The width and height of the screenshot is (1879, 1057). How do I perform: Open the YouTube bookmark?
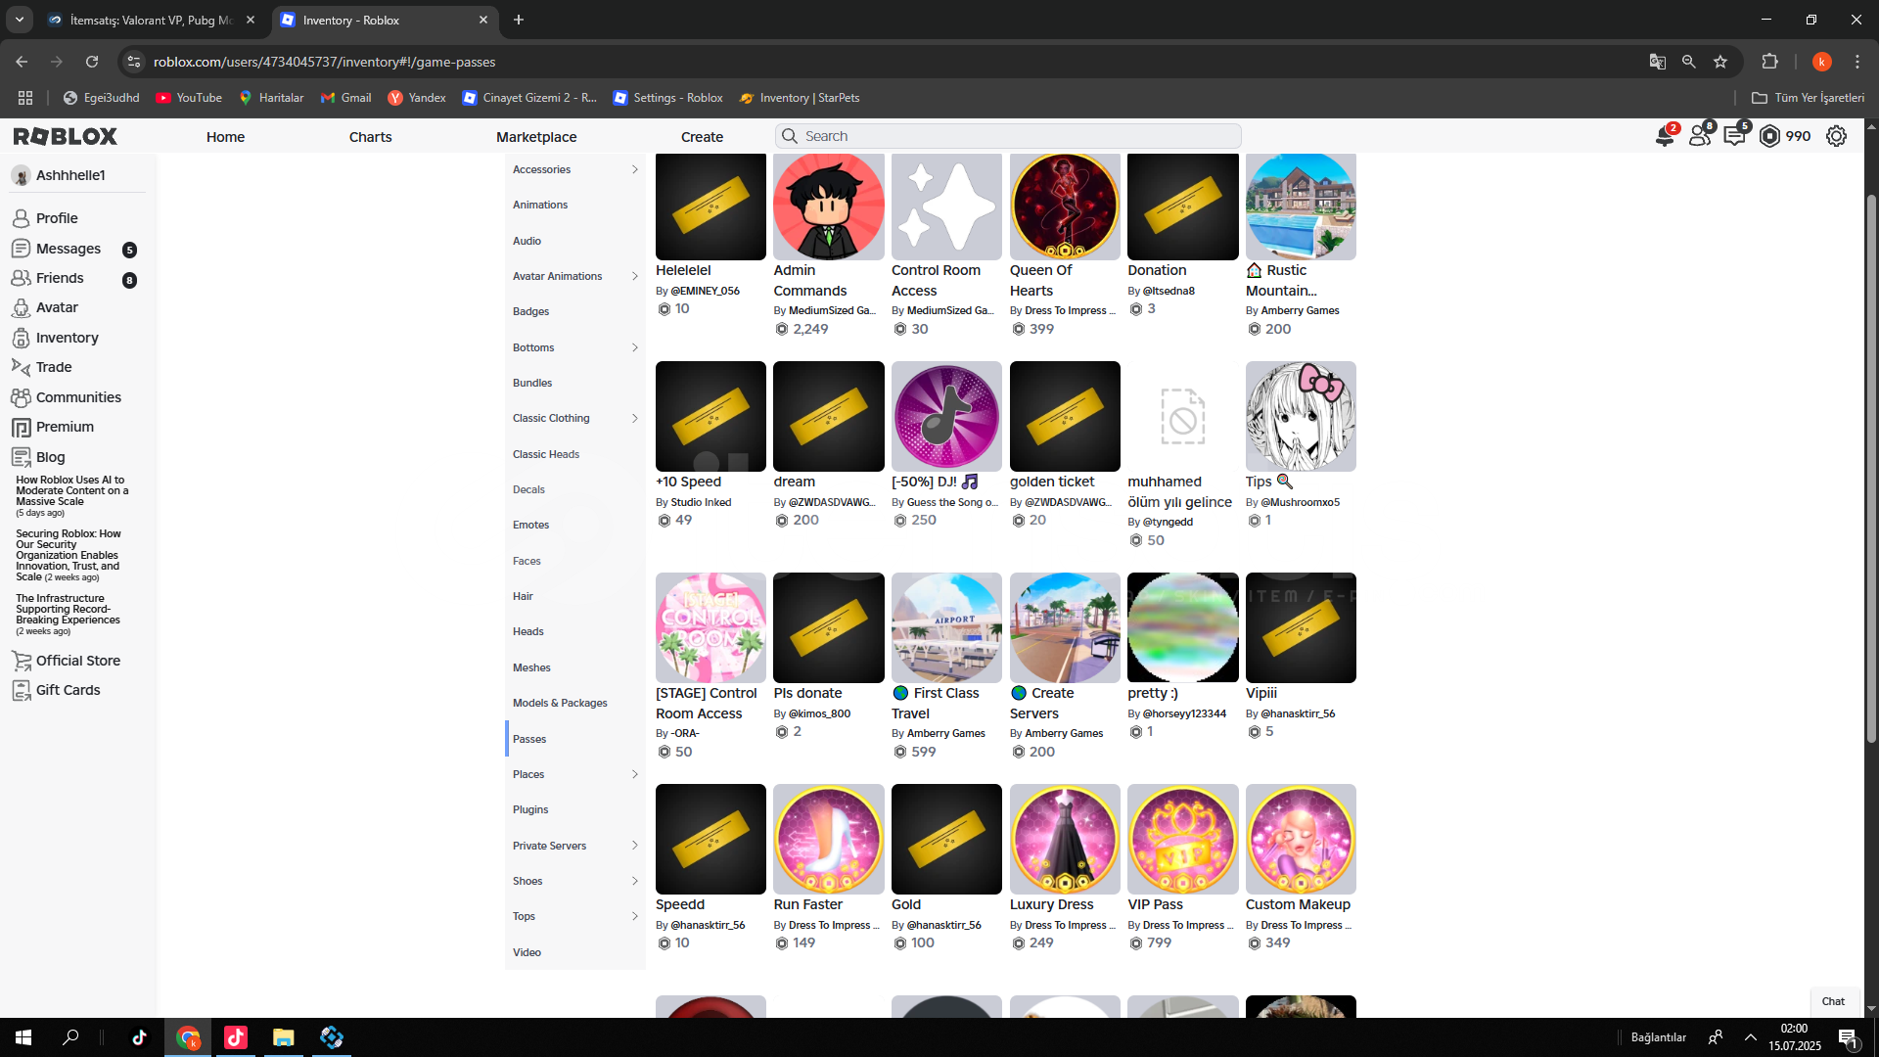(189, 98)
